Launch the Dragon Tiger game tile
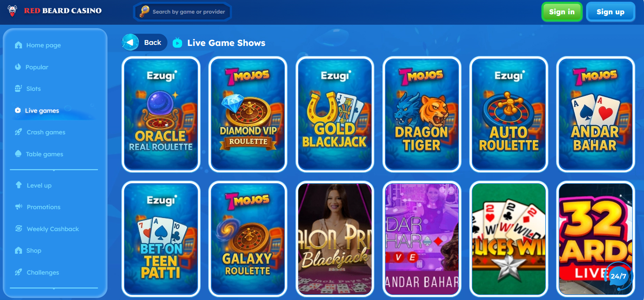Screen dimensions: 644x300 point(422,114)
